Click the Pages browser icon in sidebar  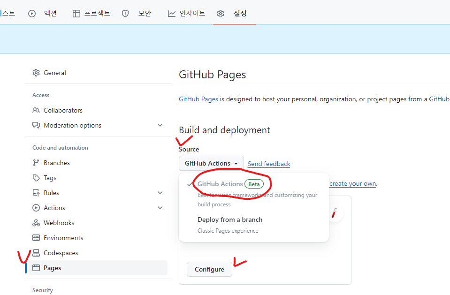36,268
